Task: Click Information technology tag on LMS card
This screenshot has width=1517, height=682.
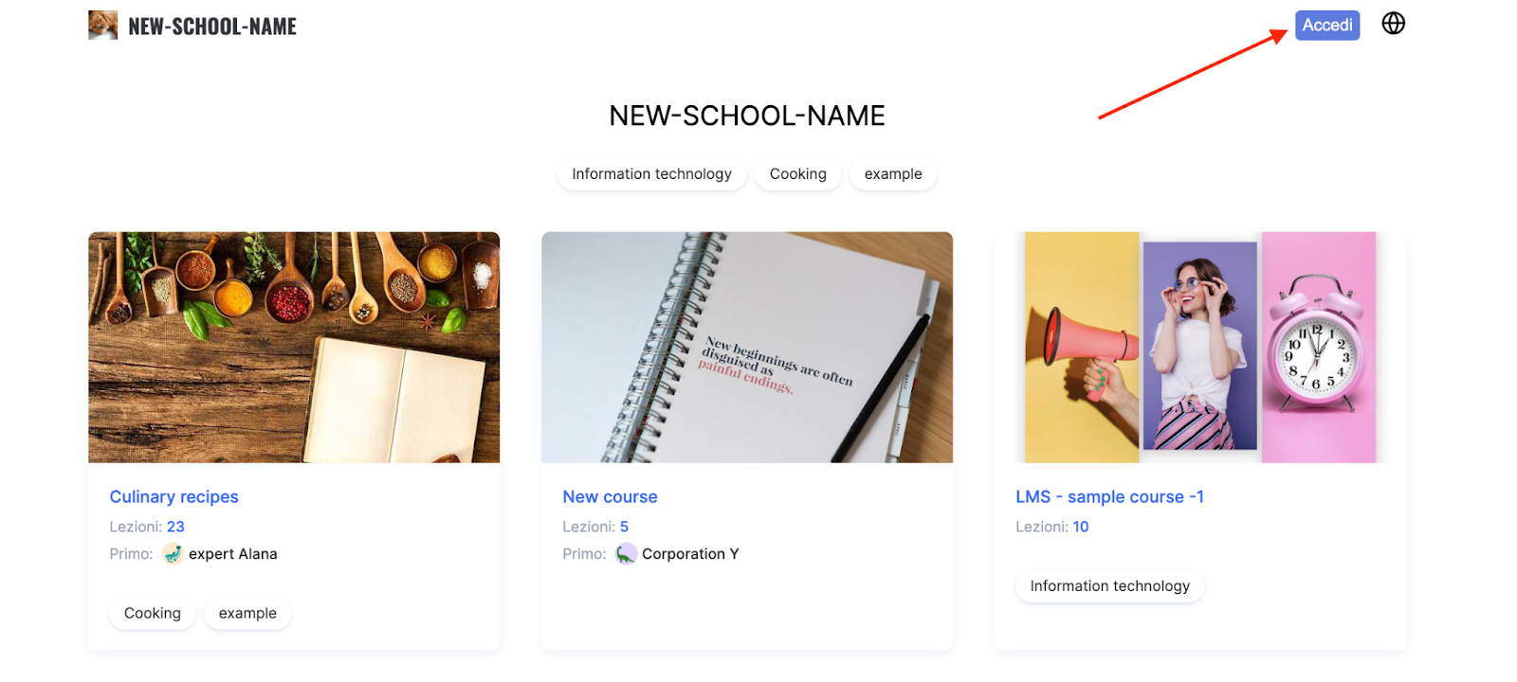Action: point(1110,586)
